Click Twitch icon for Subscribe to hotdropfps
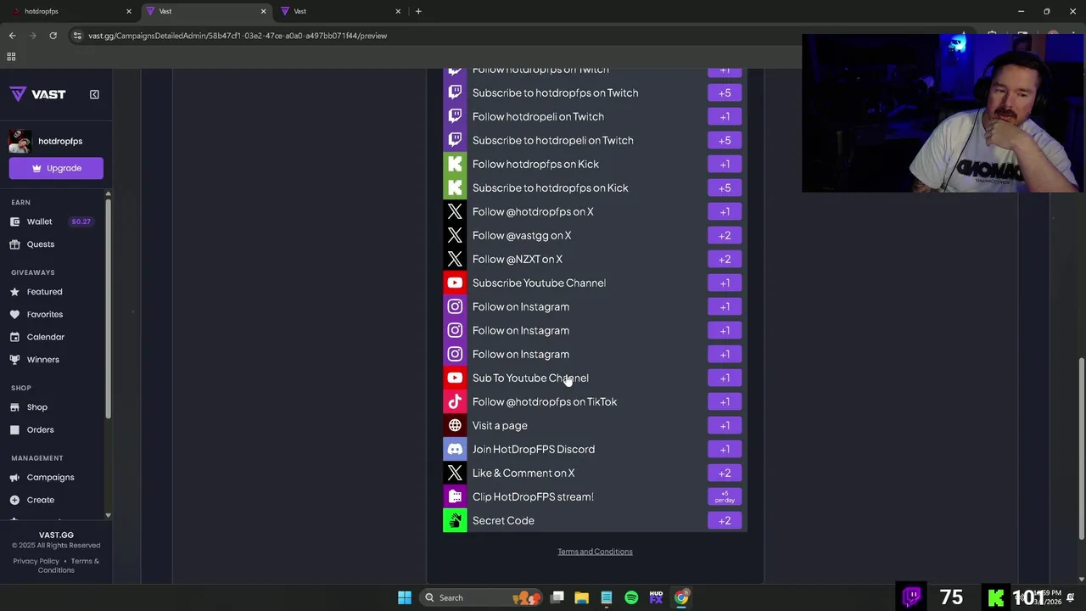 tap(455, 92)
